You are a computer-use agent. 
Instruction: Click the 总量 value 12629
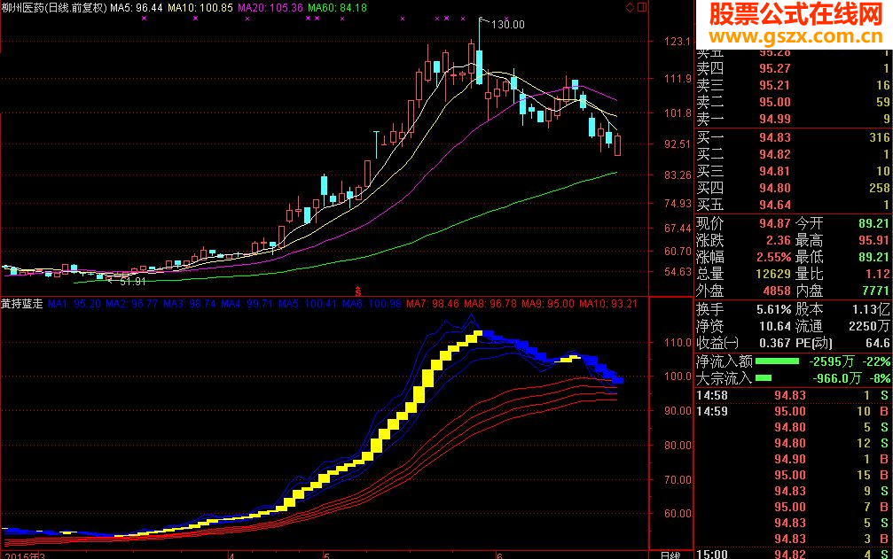pyautogui.click(x=773, y=274)
